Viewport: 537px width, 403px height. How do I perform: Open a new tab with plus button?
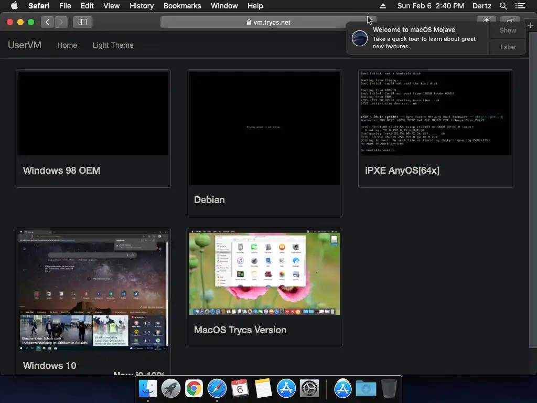(x=531, y=25)
